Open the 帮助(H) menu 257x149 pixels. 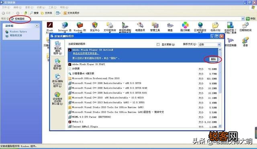[64, 7]
